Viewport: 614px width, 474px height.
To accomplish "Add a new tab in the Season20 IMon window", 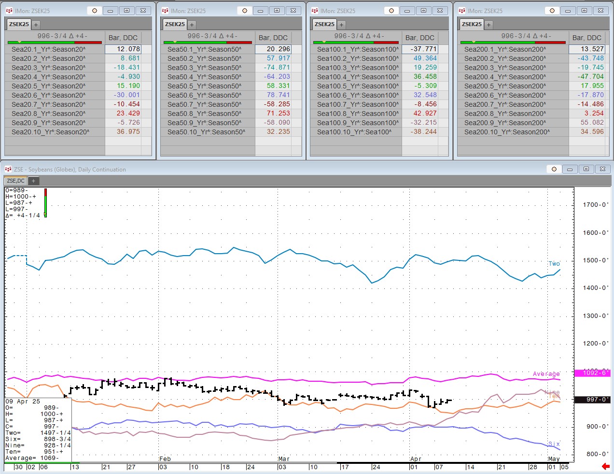I will coord(36,24).
